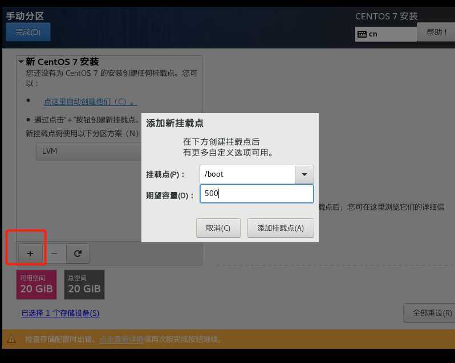This screenshot has width=455, height=363.
Task: Click the details link in warning bar
Action: pos(122,339)
